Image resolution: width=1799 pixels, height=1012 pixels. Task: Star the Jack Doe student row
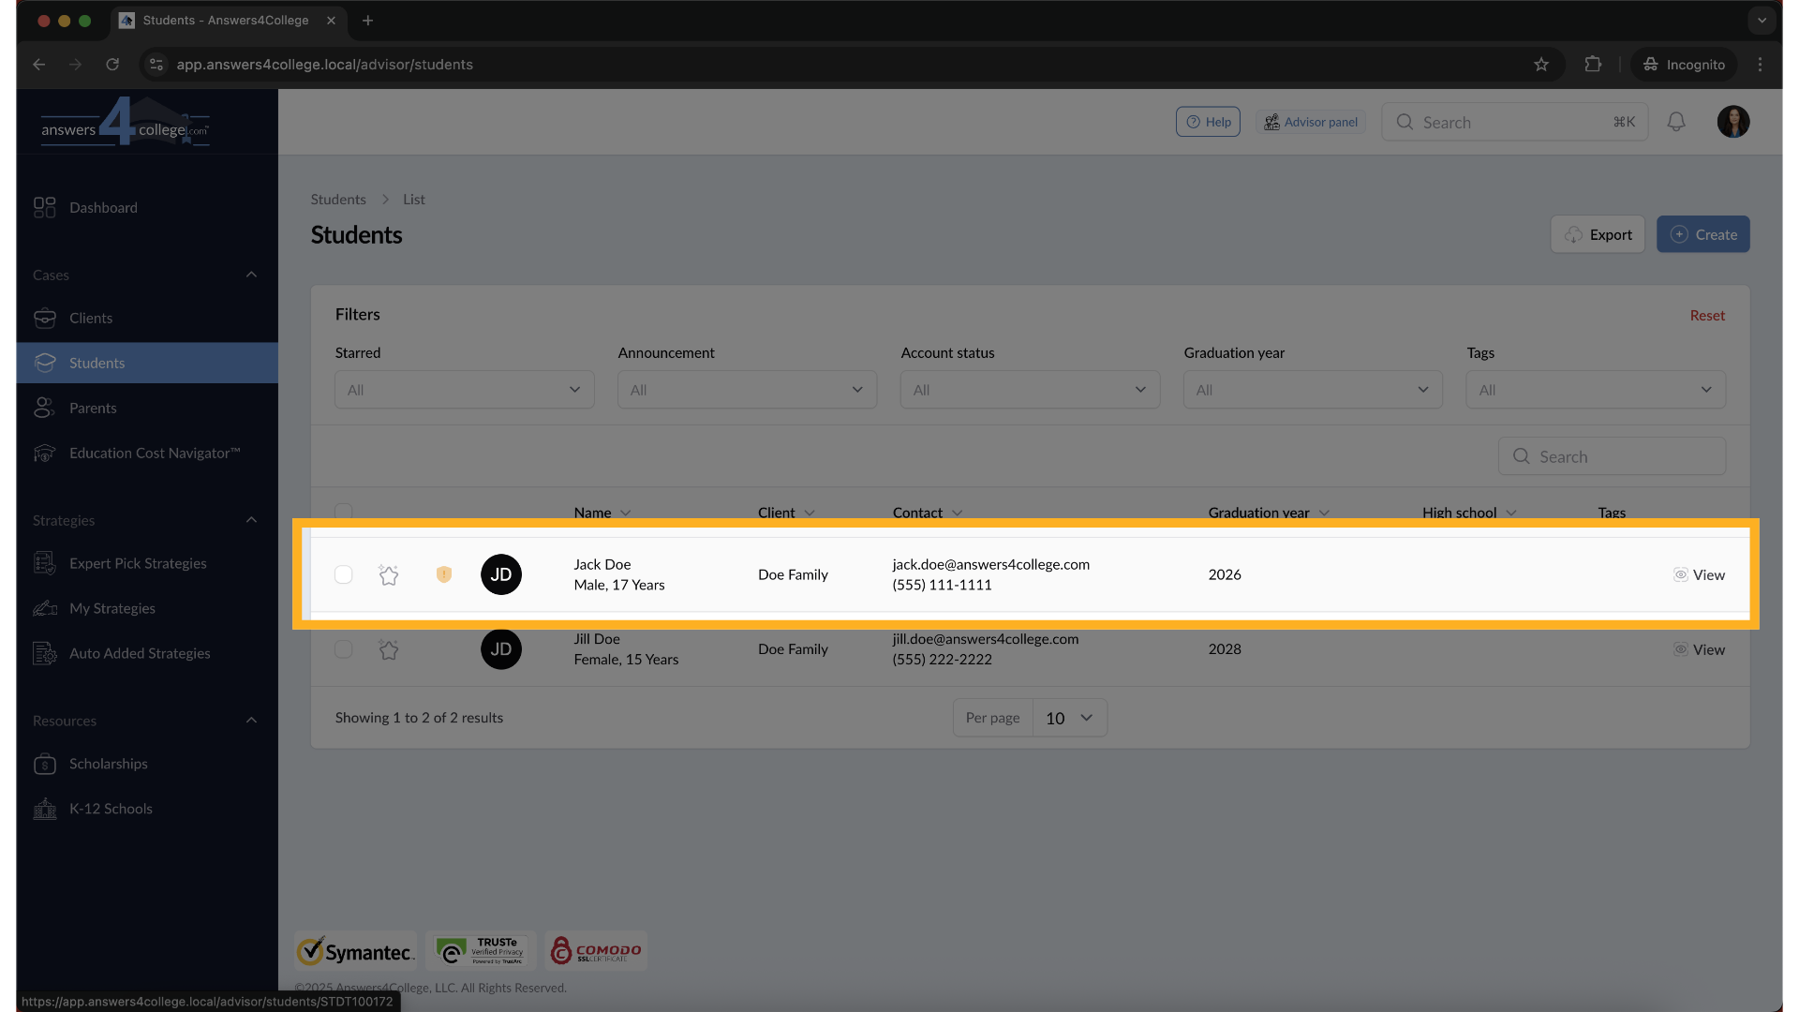click(389, 574)
